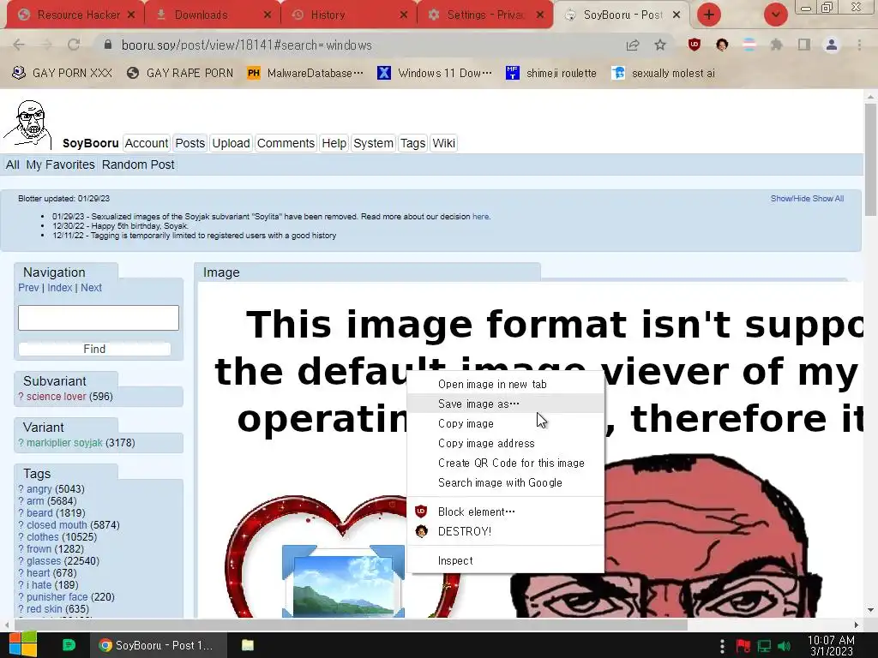Choose Search image with Google

pos(506,482)
